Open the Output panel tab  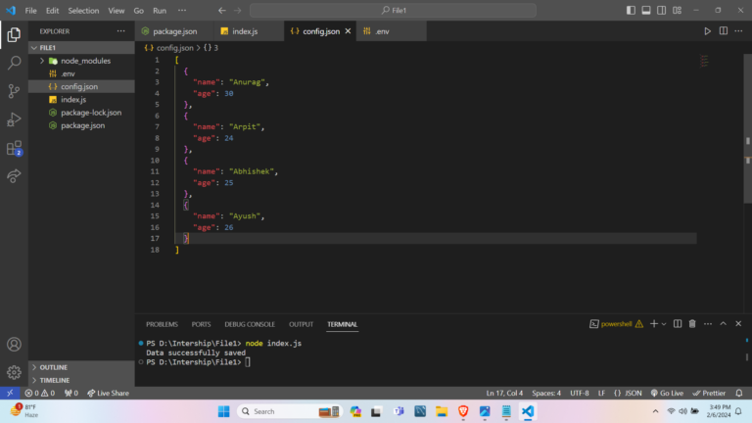301,324
